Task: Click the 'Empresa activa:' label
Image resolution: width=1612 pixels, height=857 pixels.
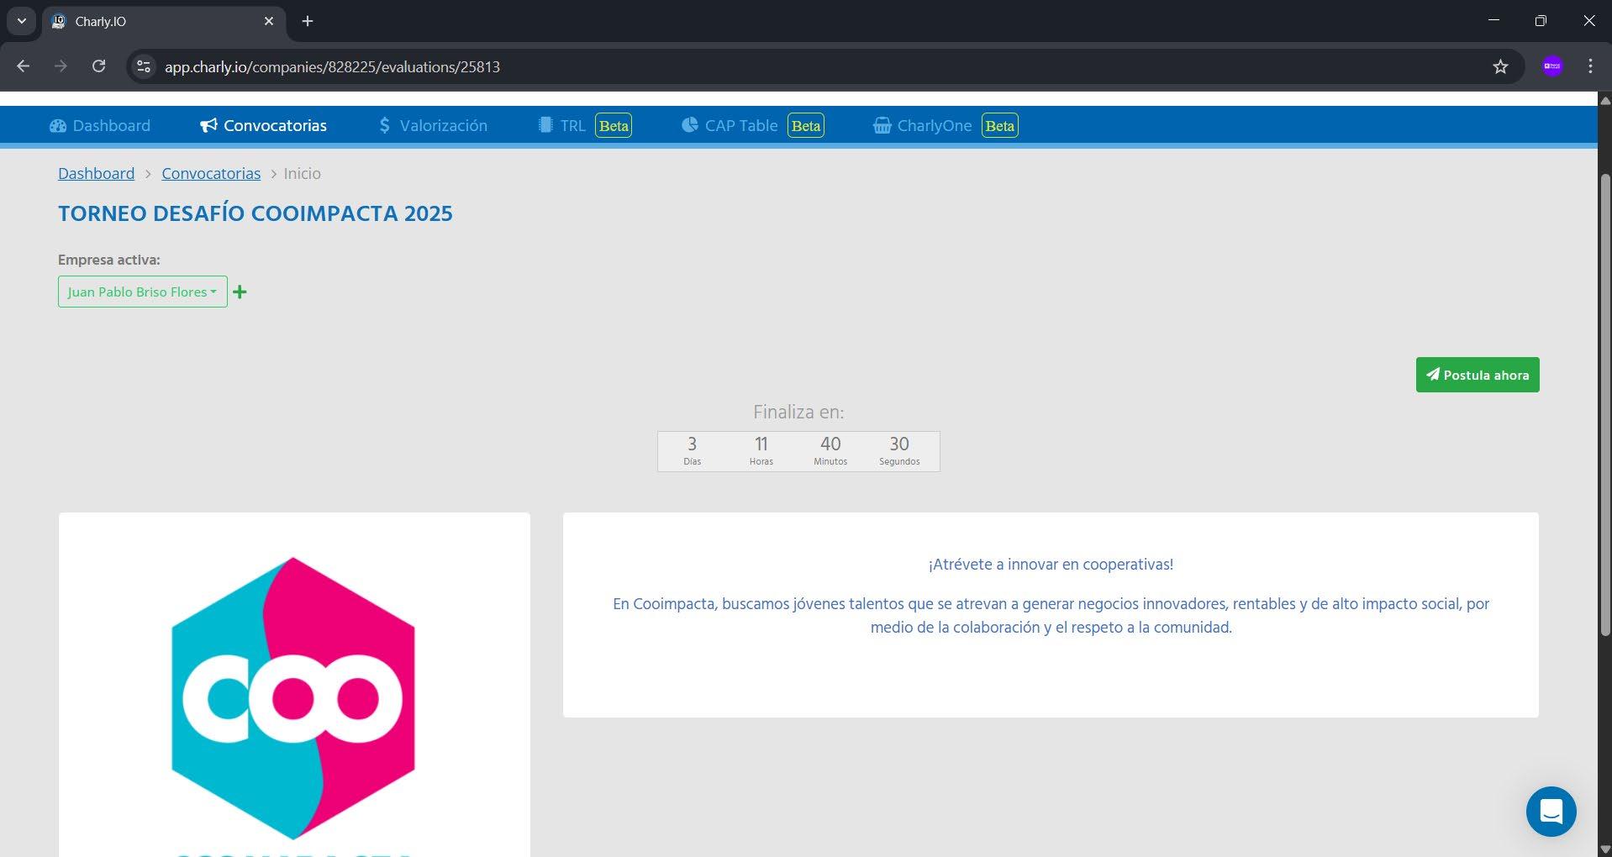Action: pos(109,260)
